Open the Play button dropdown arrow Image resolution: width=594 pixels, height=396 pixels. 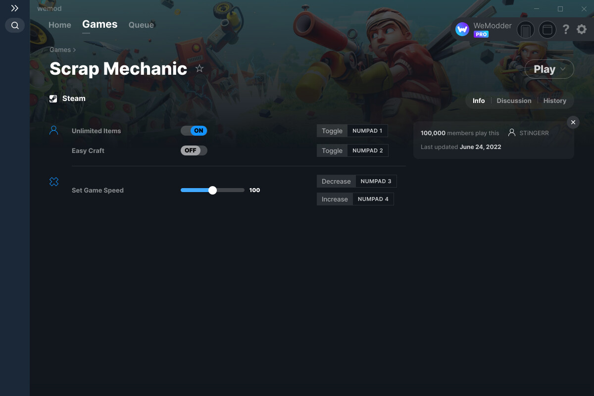coord(562,69)
